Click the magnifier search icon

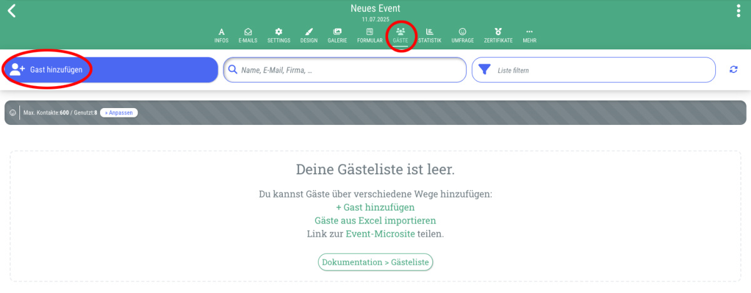point(233,70)
